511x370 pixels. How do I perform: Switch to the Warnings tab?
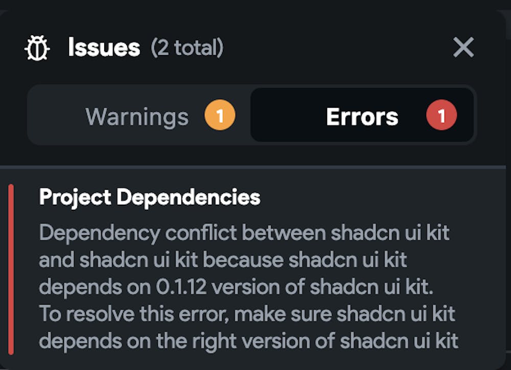(x=139, y=116)
